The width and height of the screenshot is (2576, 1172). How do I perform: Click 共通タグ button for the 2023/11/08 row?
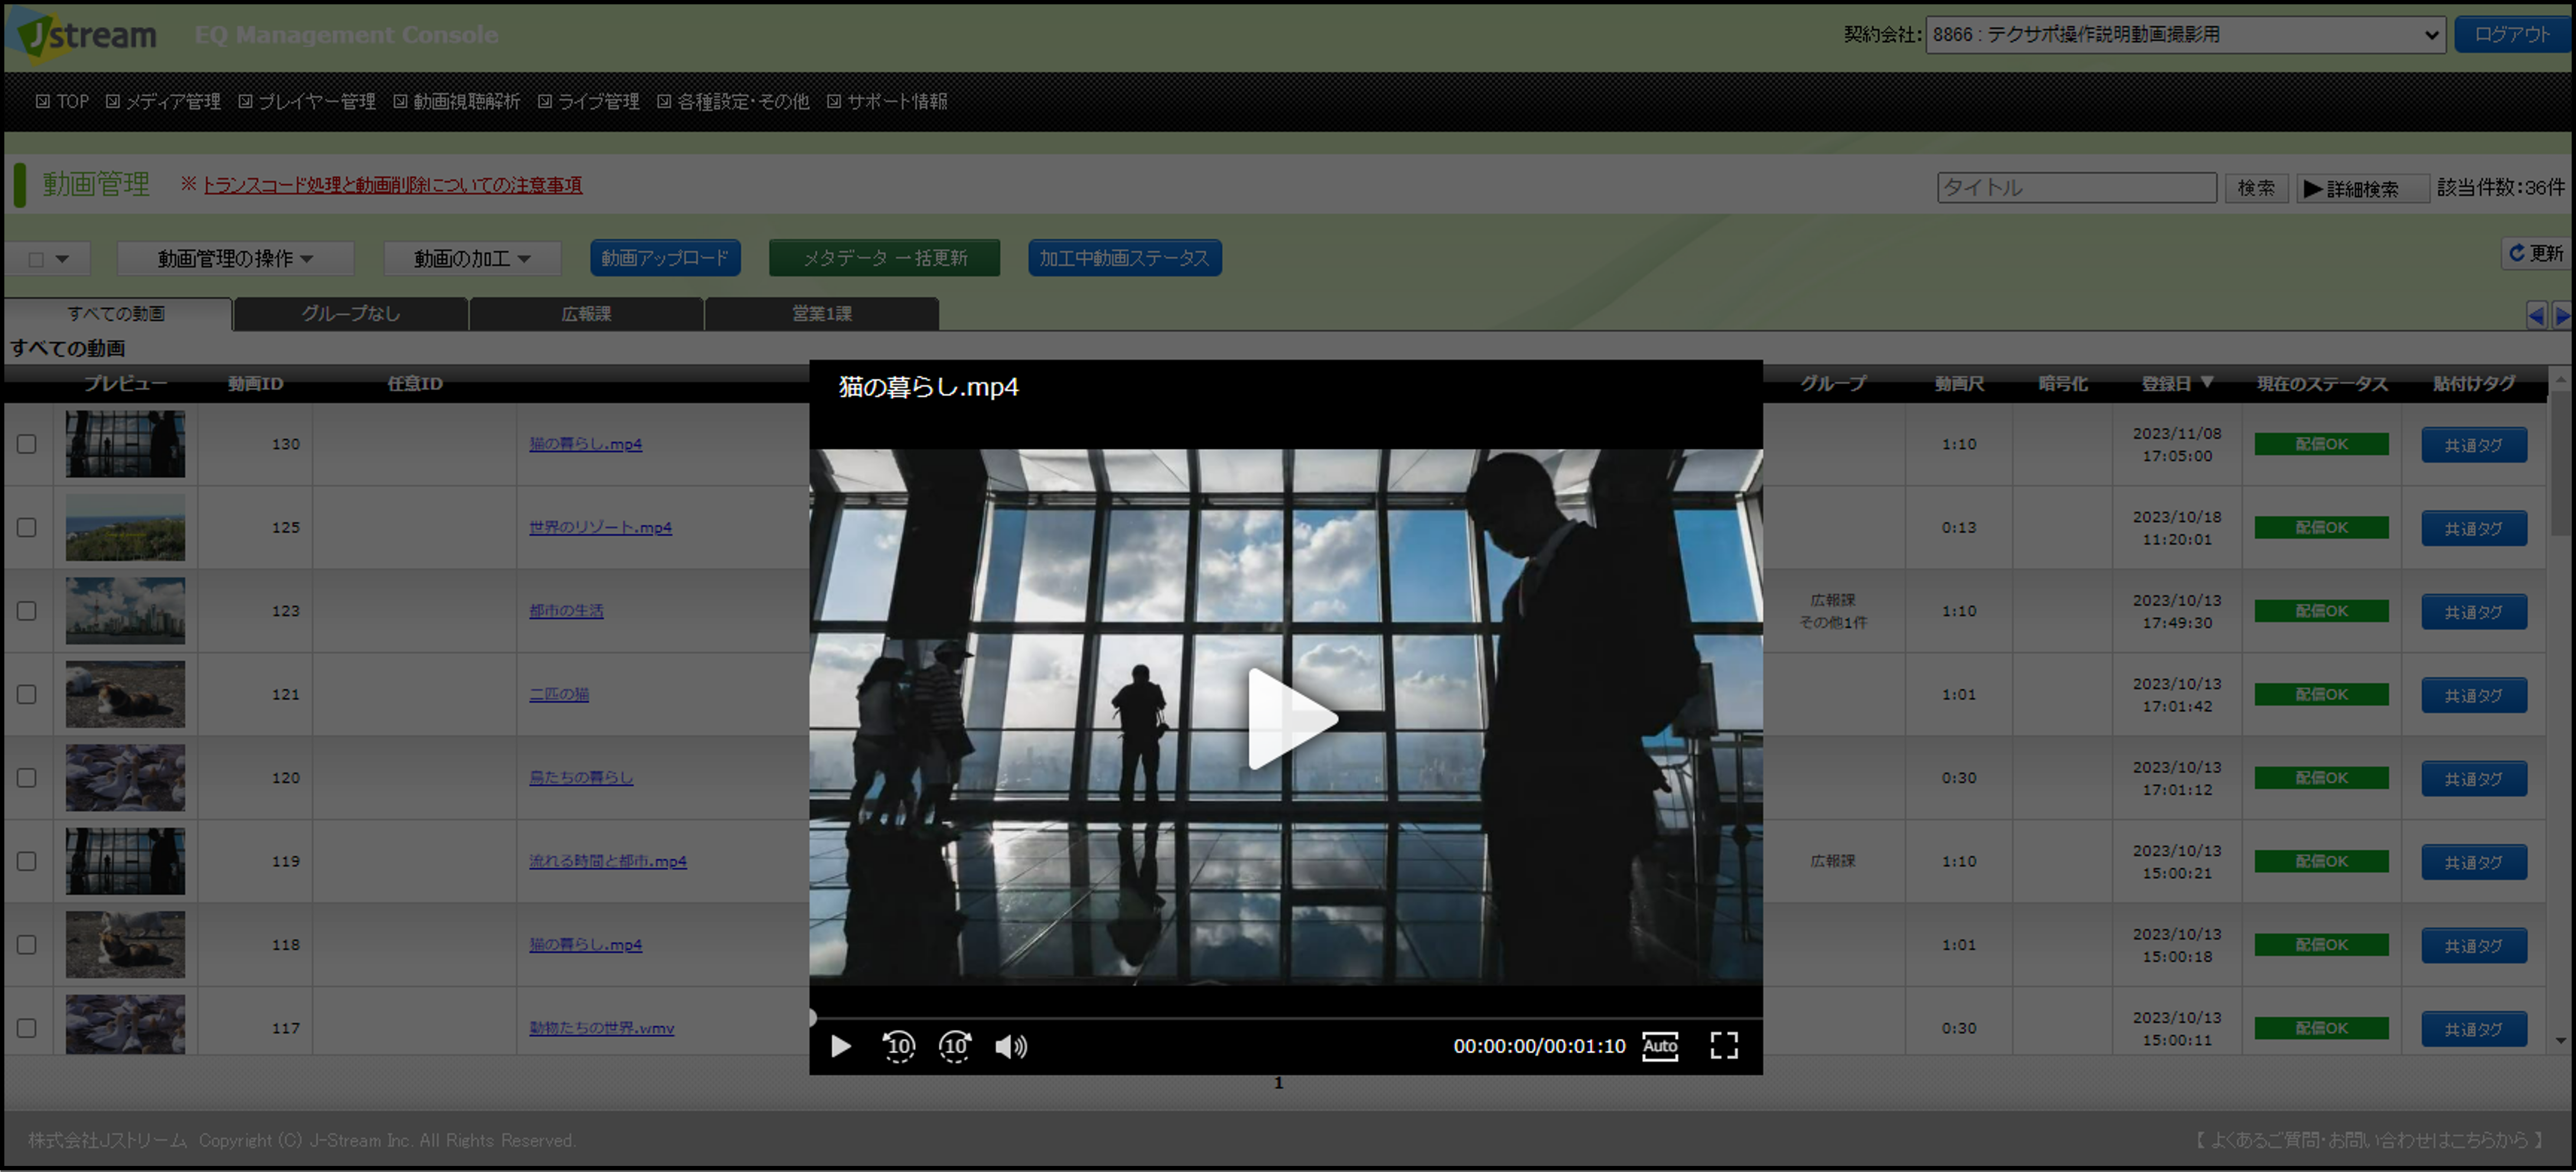[x=2474, y=445]
